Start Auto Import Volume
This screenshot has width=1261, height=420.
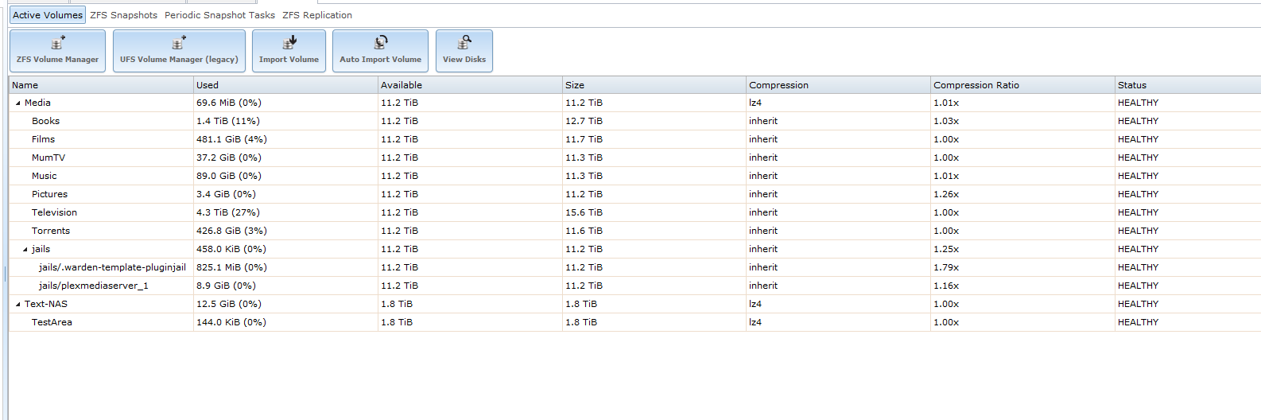(380, 51)
